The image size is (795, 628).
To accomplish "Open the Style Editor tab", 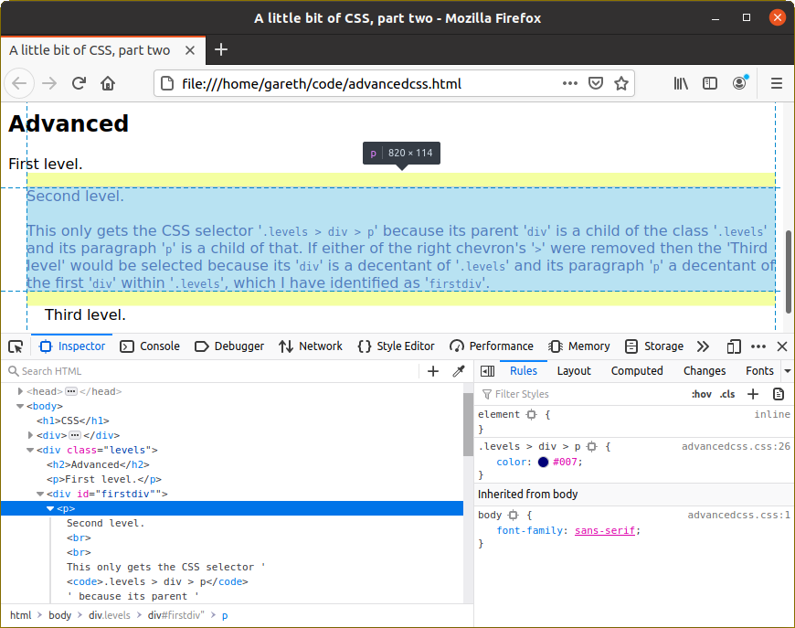I will point(396,346).
